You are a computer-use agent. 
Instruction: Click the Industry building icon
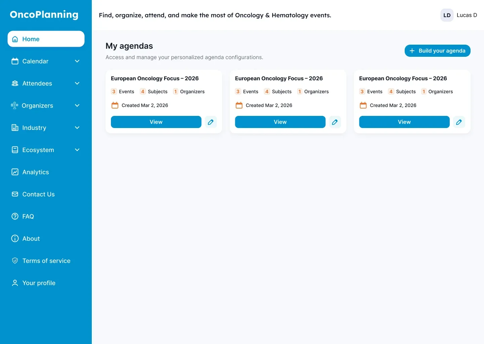coord(15,128)
